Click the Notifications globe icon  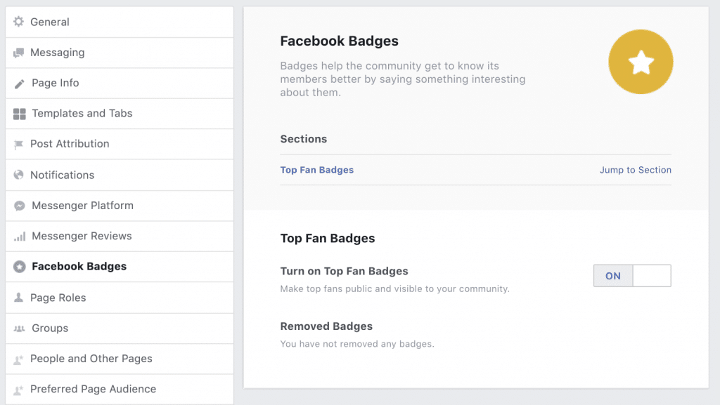tap(18, 175)
